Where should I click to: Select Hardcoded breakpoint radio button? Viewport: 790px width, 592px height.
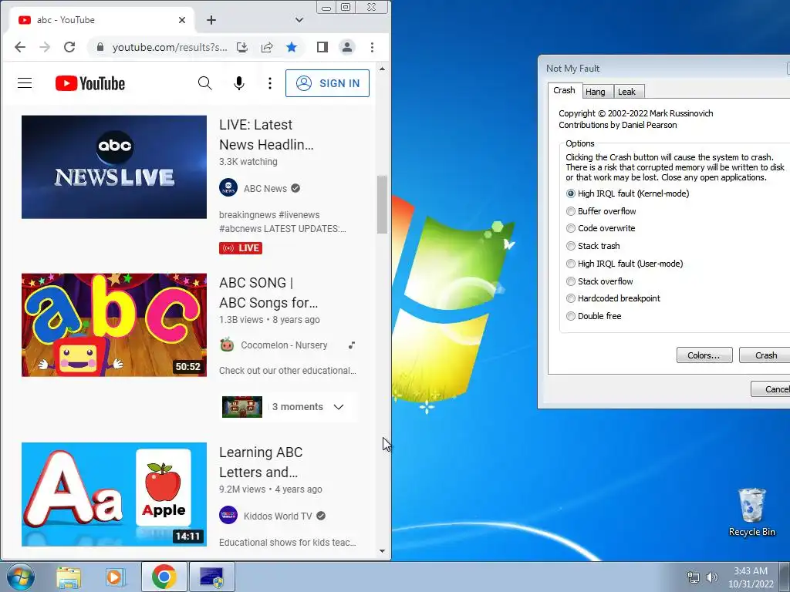pos(571,298)
